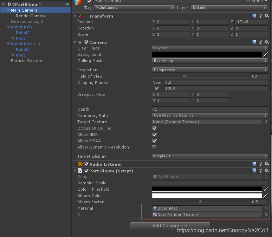Open Culling Mask Everything dropdown
This screenshot has height=237, width=272.
(x=210, y=61)
